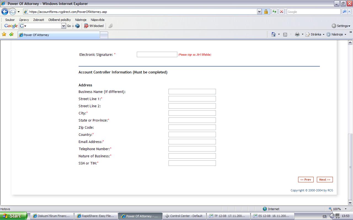
Task: Focus the Email Address field
Action: pyautogui.click(x=192, y=142)
